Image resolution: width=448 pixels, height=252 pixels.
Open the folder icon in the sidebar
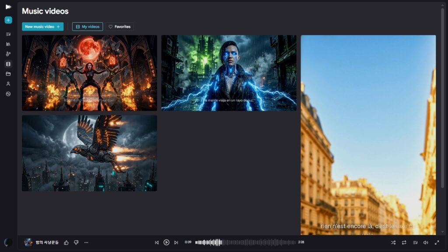point(8,74)
